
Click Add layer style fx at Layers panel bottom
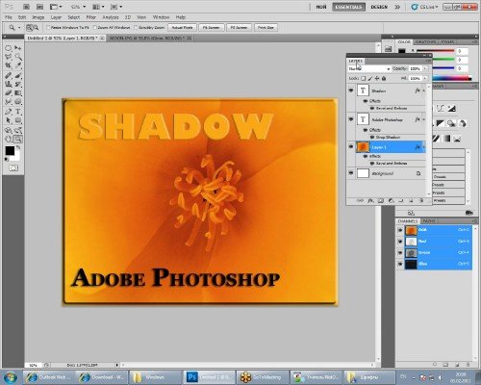pyautogui.click(x=370, y=200)
